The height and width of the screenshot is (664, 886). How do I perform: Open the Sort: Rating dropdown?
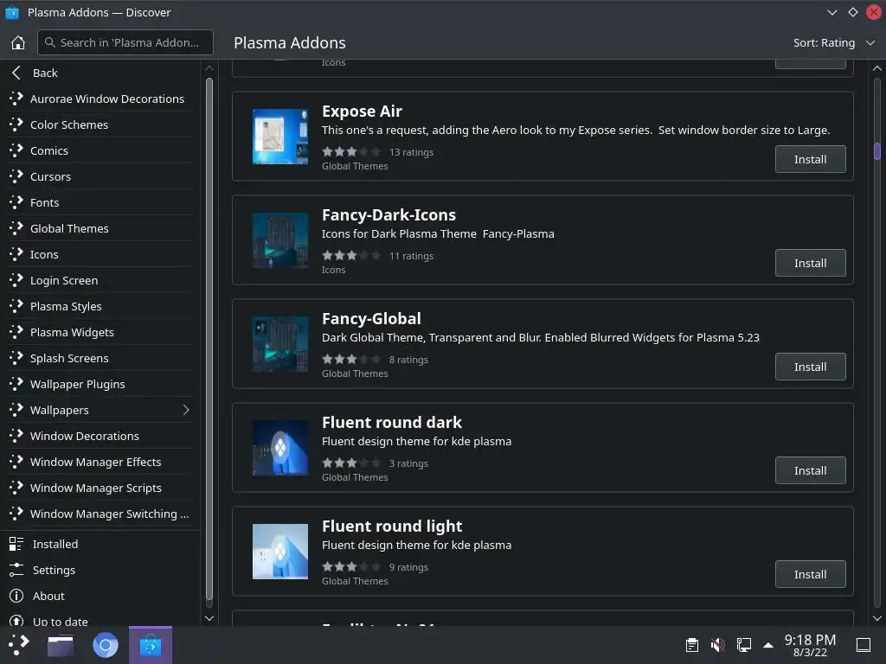(x=833, y=43)
